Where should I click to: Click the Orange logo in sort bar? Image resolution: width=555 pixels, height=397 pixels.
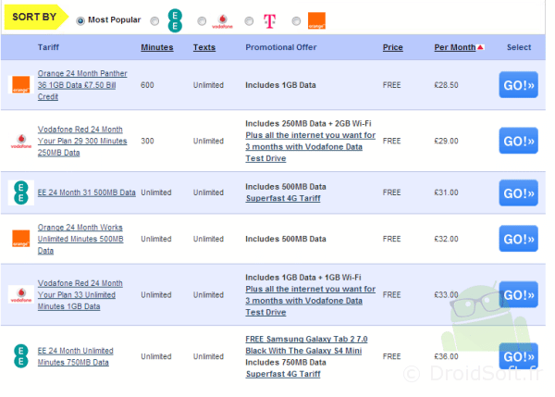316,20
